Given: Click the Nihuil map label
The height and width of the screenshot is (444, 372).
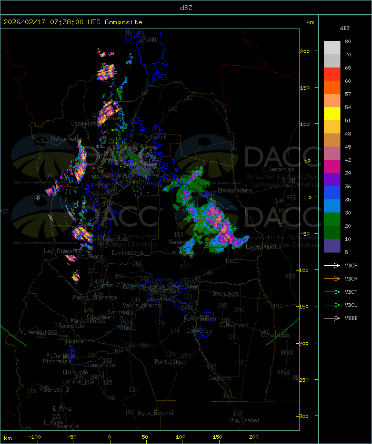Looking at the screenshot, I should (x=127, y=327).
